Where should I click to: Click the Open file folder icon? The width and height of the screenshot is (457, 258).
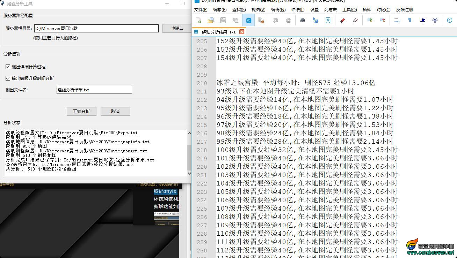pos(211,20)
